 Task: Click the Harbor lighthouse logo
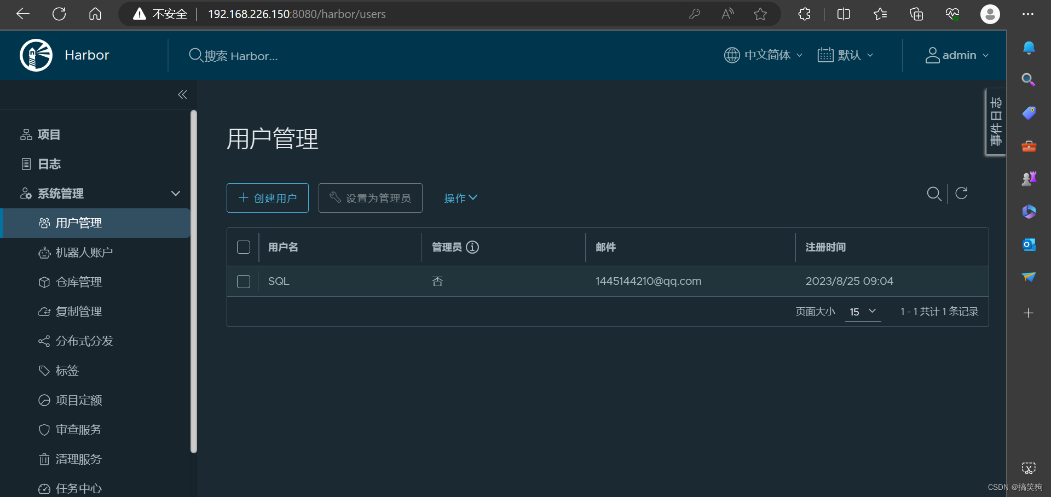coord(35,55)
